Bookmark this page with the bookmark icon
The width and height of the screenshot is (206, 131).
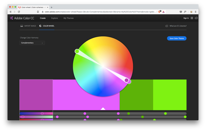coord(38,12)
